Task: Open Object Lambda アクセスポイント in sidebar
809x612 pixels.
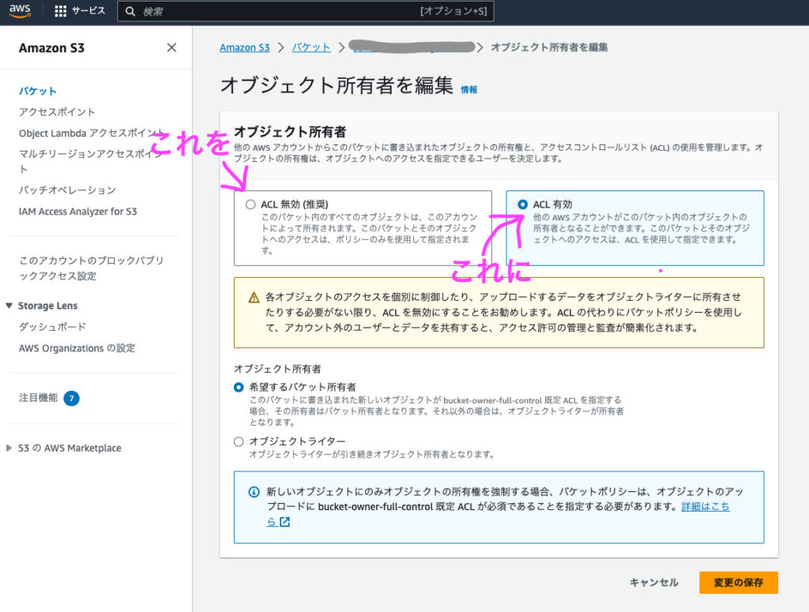Action: click(91, 133)
